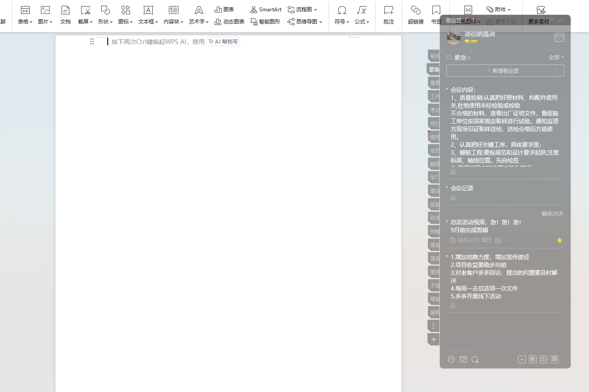The width and height of the screenshot is (589, 392).
Task: Open the 表格 table dropdown
Action: coord(25,15)
